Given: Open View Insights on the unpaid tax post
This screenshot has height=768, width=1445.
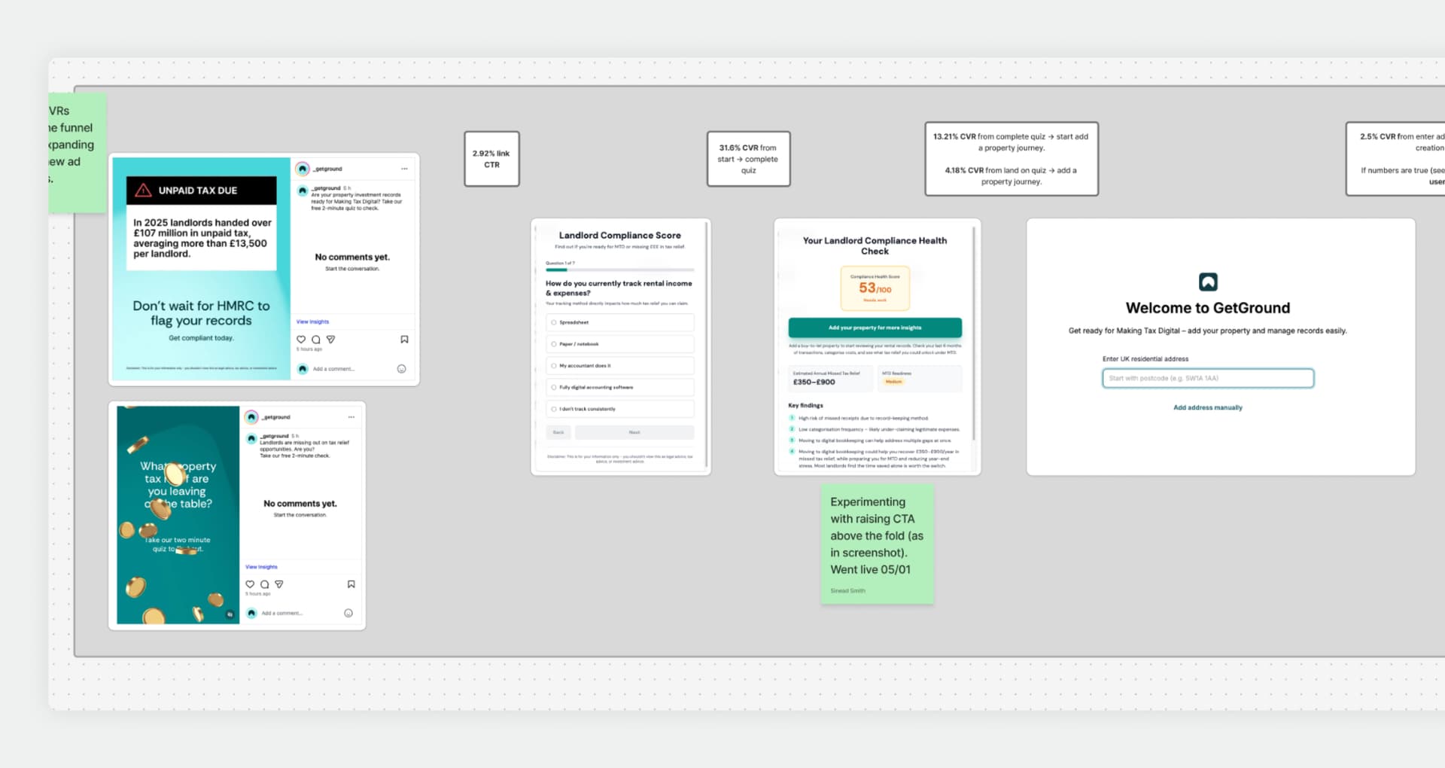Looking at the screenshot, I should 312,322.
